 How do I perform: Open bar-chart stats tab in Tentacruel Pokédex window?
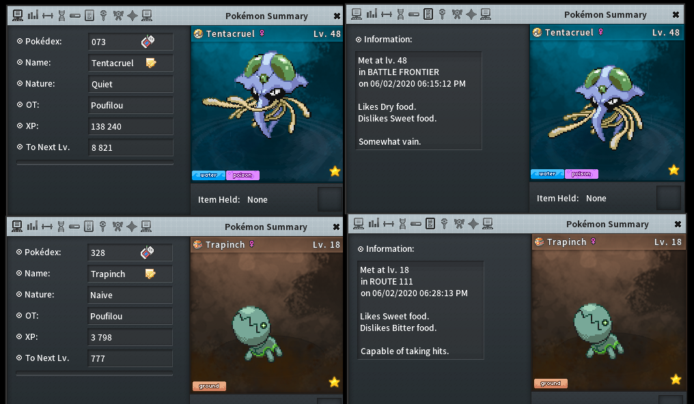click(33, 16)
